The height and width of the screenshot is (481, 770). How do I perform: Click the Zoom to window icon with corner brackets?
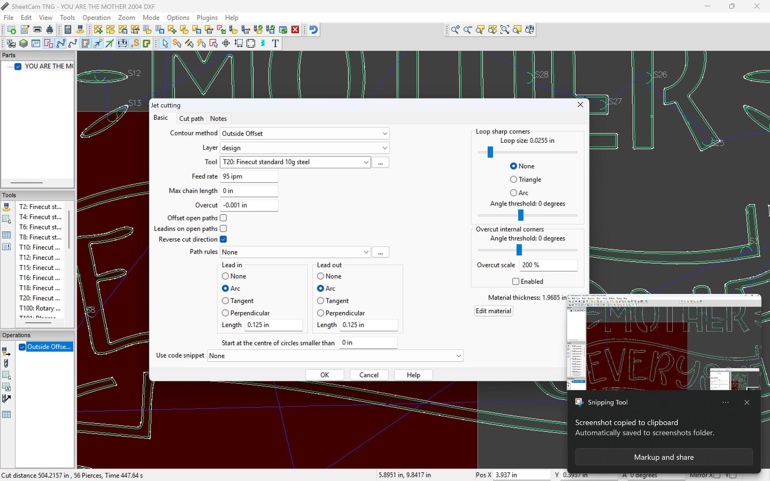pyautogui.click(x=505, y=30)
